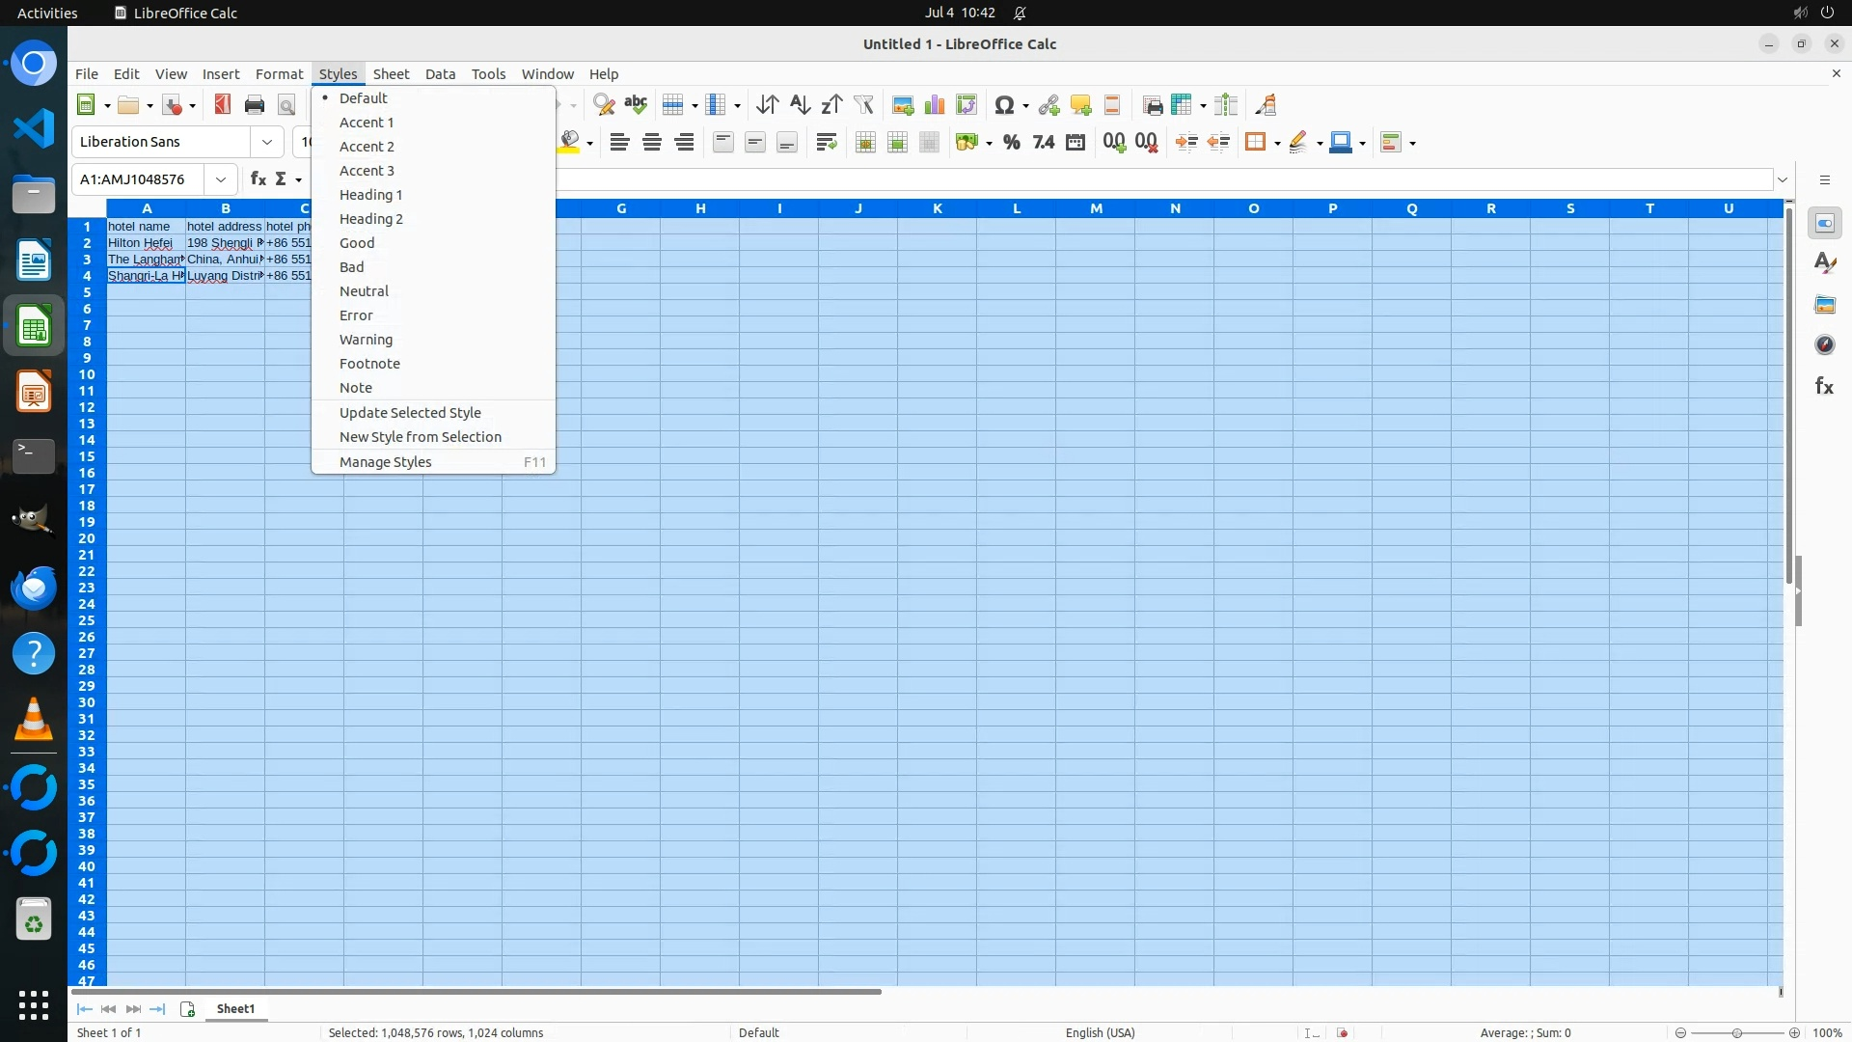1852x1042 pixels.
Task: Open the Name Box dropdown arrow
Action: [x=221, y=179]
